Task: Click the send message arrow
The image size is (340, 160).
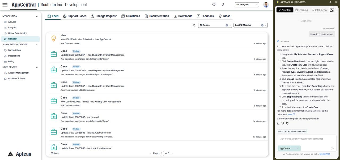Action: click(332, 148)
